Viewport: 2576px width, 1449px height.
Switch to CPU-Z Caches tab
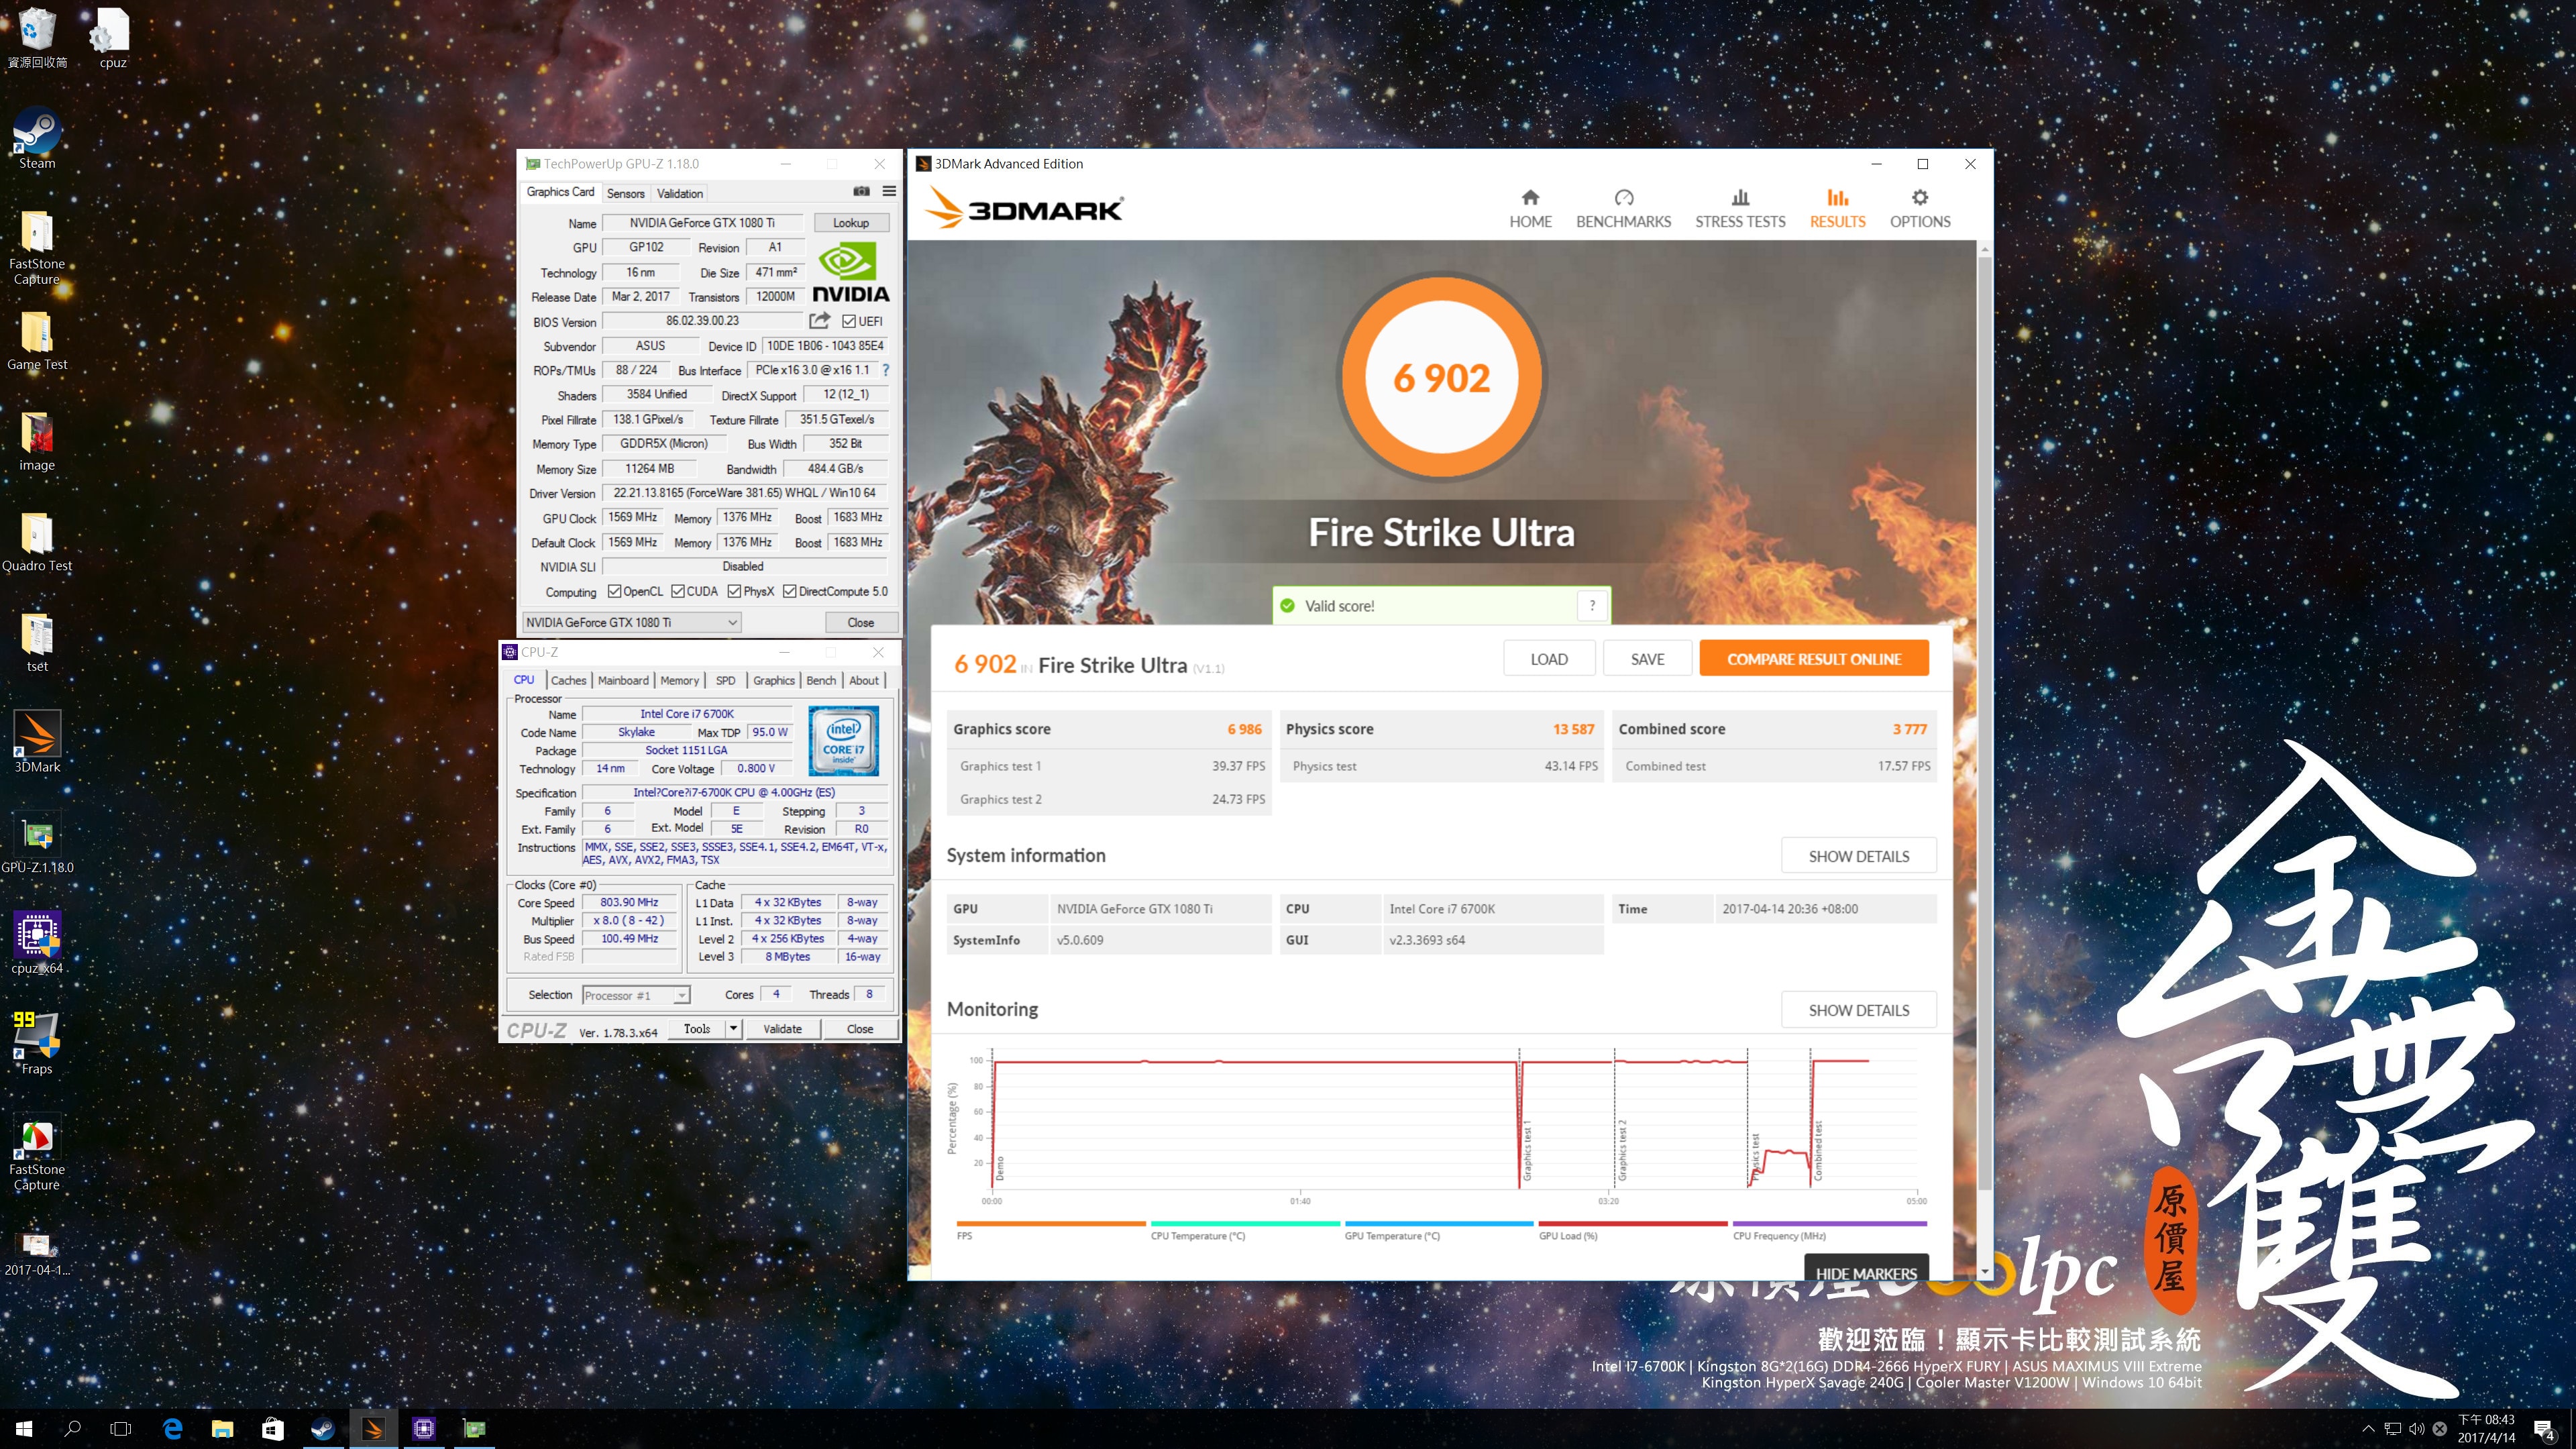pyautogui.click(x=568, y=680)
